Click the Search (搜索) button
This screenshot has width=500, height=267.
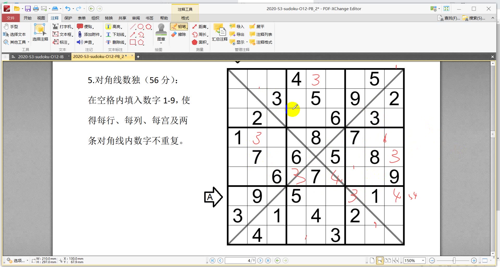click(x=474, y=18)
